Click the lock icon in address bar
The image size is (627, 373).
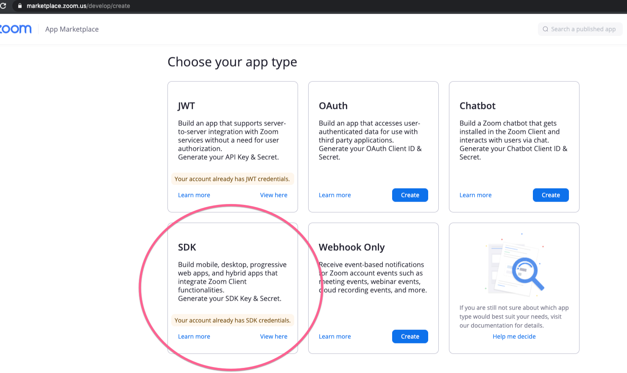point(20,6)
